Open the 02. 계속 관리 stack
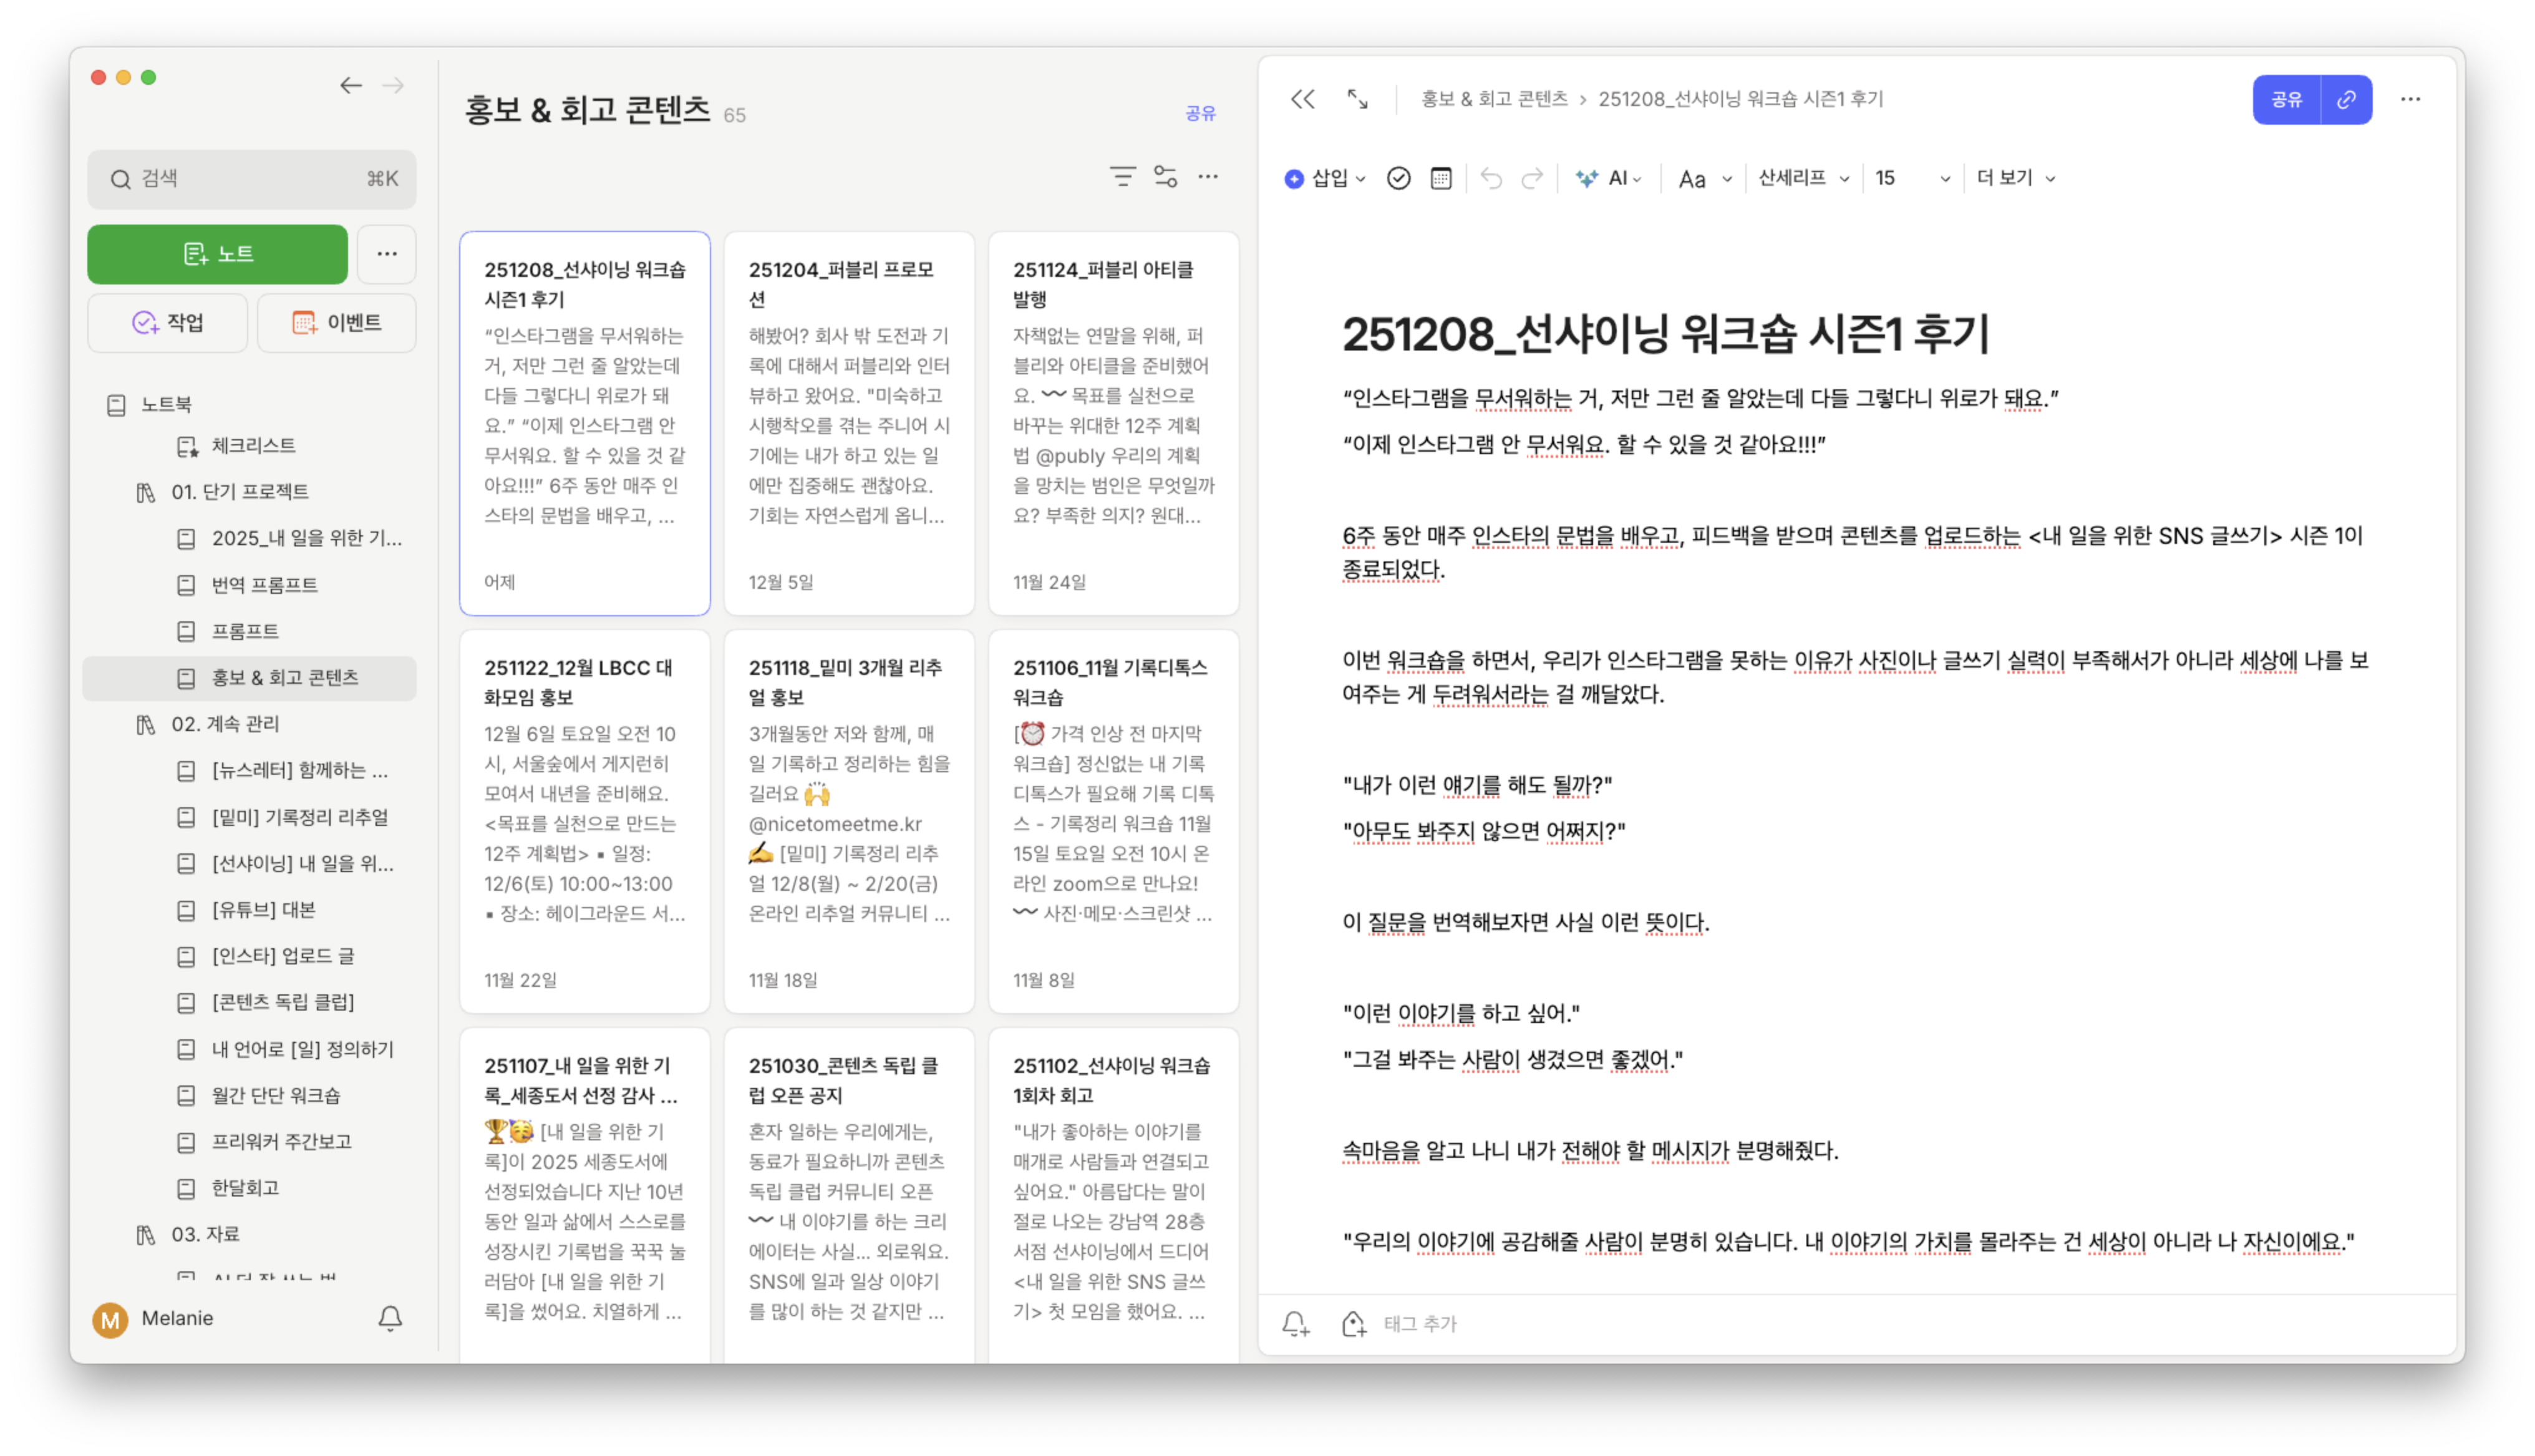 point(225,724)
